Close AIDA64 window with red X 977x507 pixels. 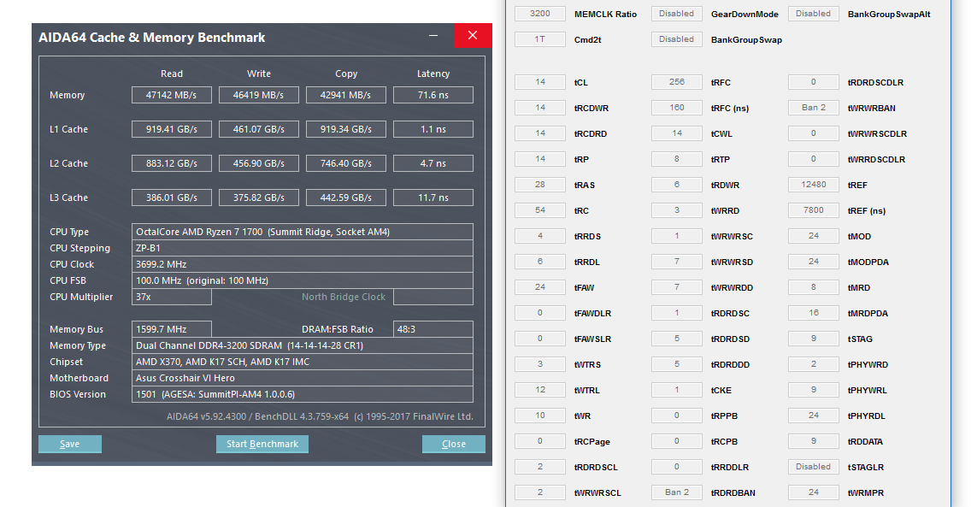(x=473, y=36)
